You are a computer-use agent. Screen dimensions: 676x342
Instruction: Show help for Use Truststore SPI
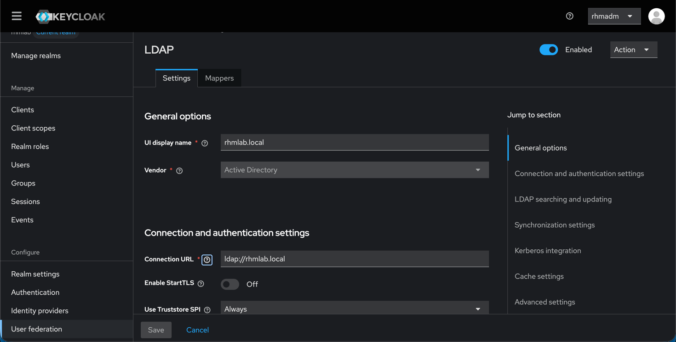pyautogui.click(x=207, y=310)
